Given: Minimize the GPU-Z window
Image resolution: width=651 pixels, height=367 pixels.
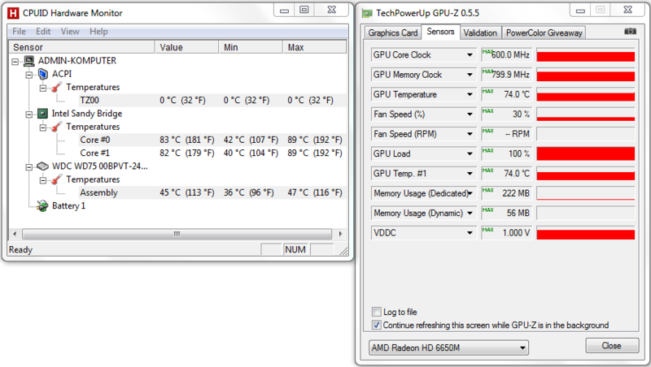Looking at the screenshot, I should (580, 11).
